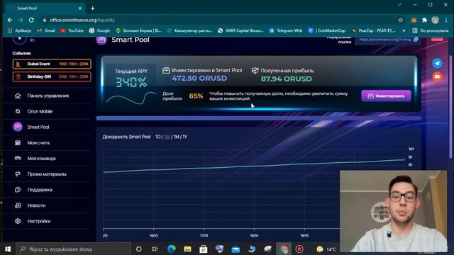Open the YouTube floating icon
454x255 pixels.
[437, 76]
